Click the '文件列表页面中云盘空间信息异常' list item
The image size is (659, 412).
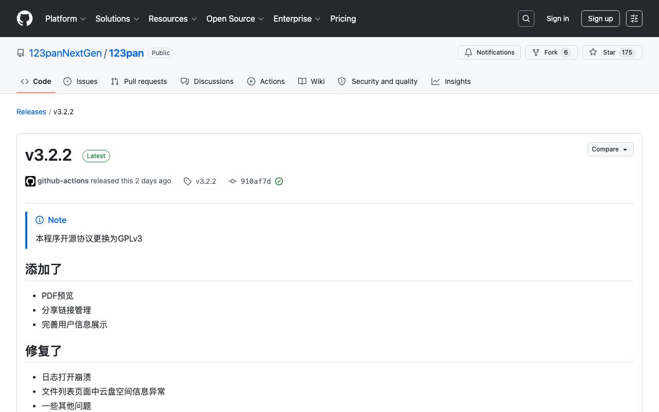[103, 391]
